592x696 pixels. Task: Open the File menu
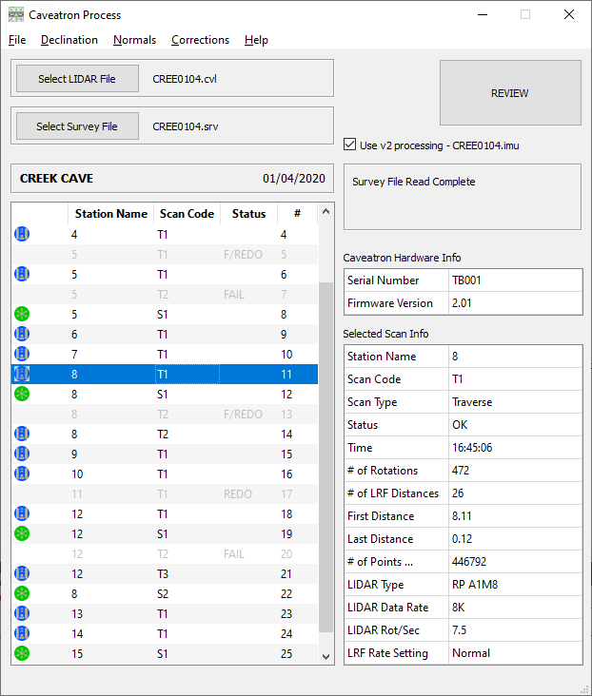(17, 40)
